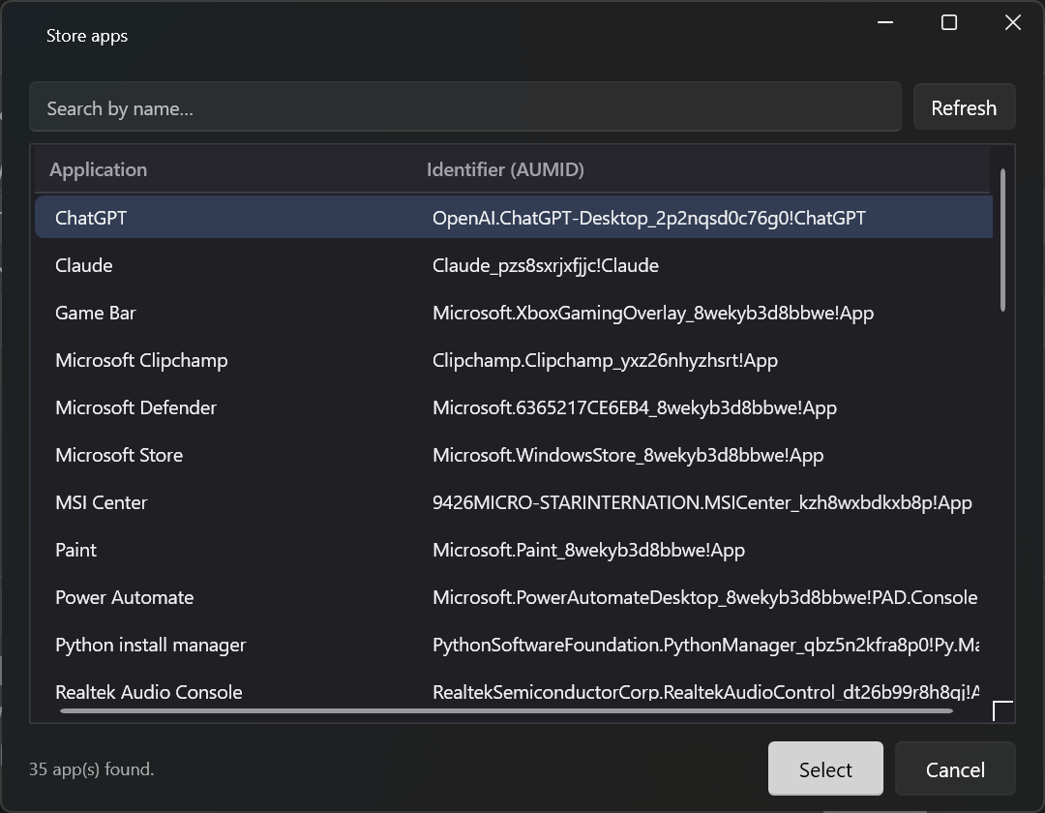Viewport: 1045px width, 813px height.
Task: Click the Search by name input field
Action: tap(465, 107)
